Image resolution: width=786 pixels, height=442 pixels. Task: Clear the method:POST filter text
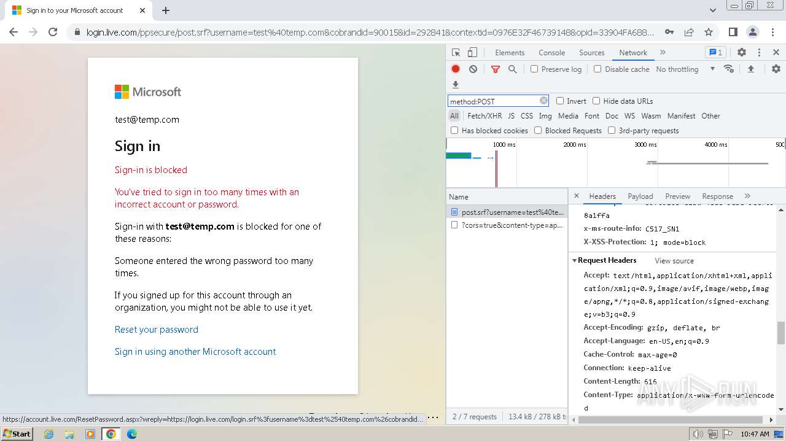click(x=543, y=101)
